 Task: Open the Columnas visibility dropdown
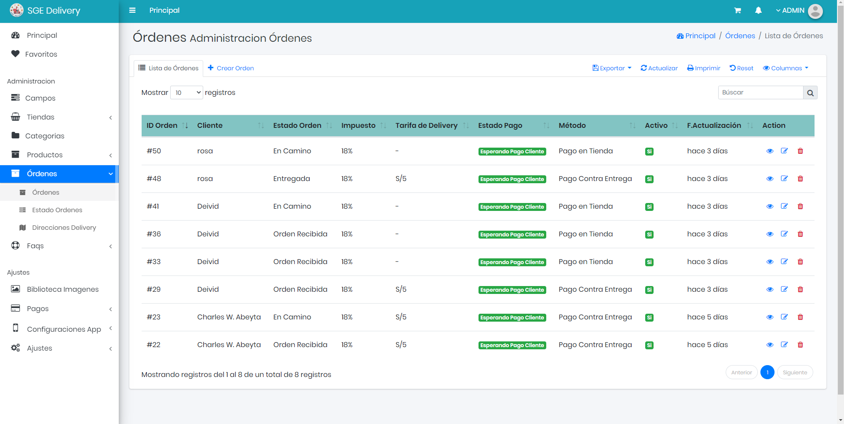tap(786, 68)
